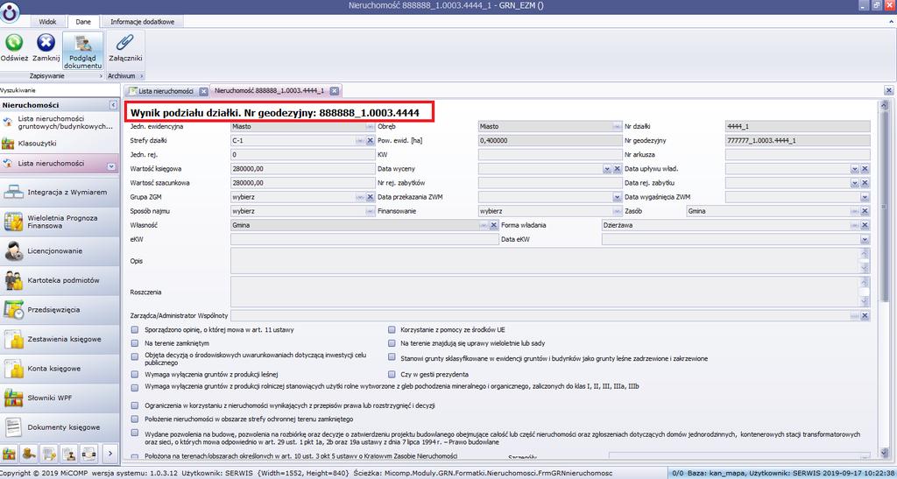The height and width of the screenshot is (479, 897).
Task: Open the Data rej. zabytku dropdown arrow
Action: (x=855, y=183)
